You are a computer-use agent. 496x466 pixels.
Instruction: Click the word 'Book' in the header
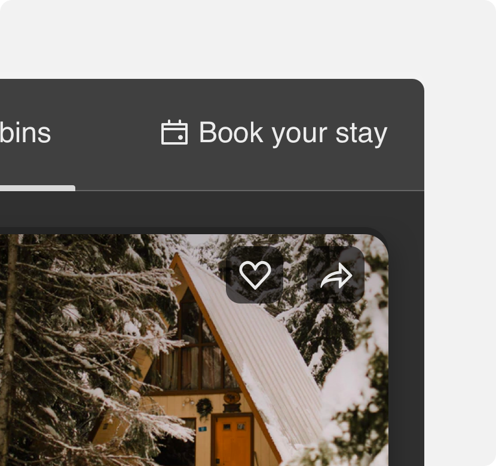coord(231,133)
